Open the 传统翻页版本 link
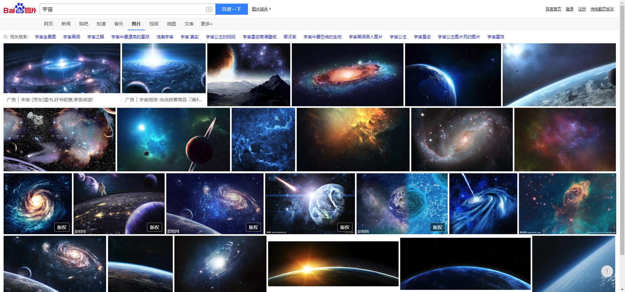Image resolution: width=625 pixels, height=292 pixels. 602,9
